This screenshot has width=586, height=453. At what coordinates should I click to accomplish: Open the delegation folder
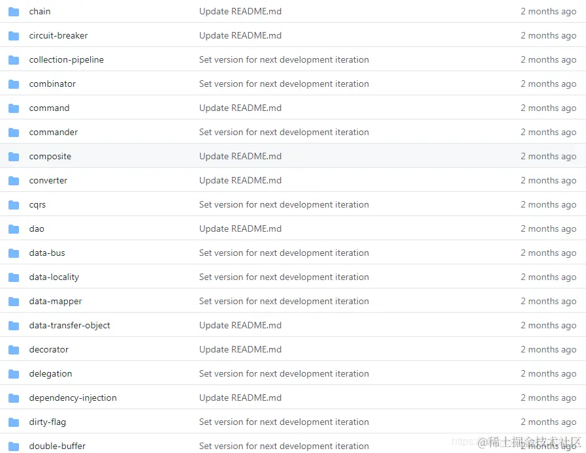[x=50, y=374]
